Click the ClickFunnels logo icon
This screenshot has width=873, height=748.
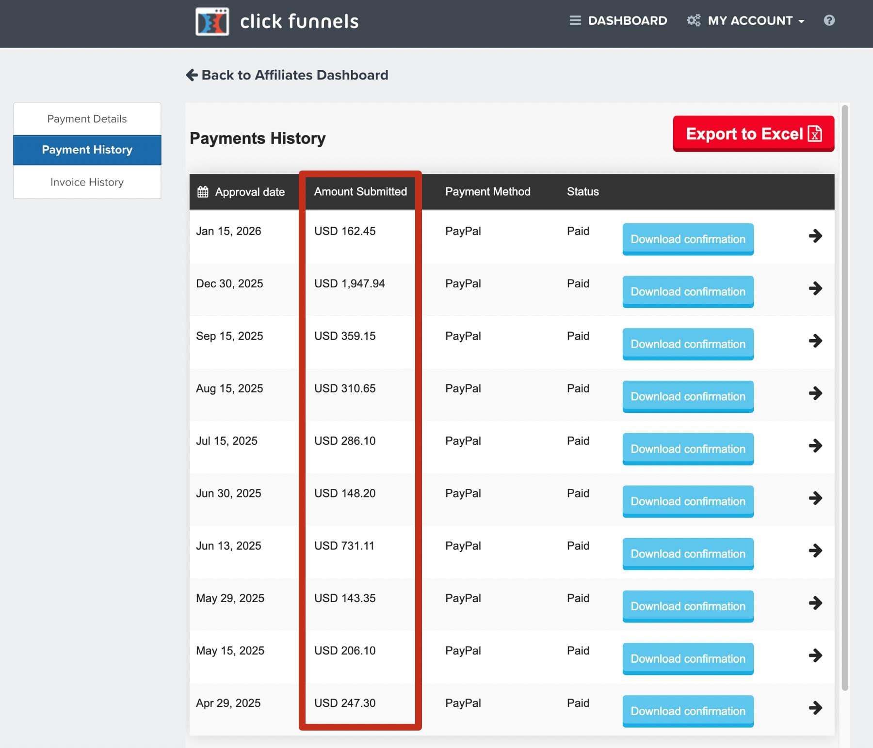(212, 22)
